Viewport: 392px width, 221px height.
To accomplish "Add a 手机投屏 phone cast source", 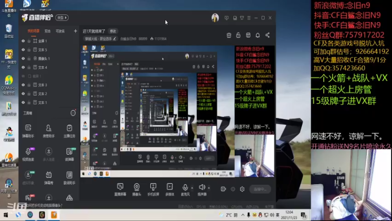I will coord(153,189).
